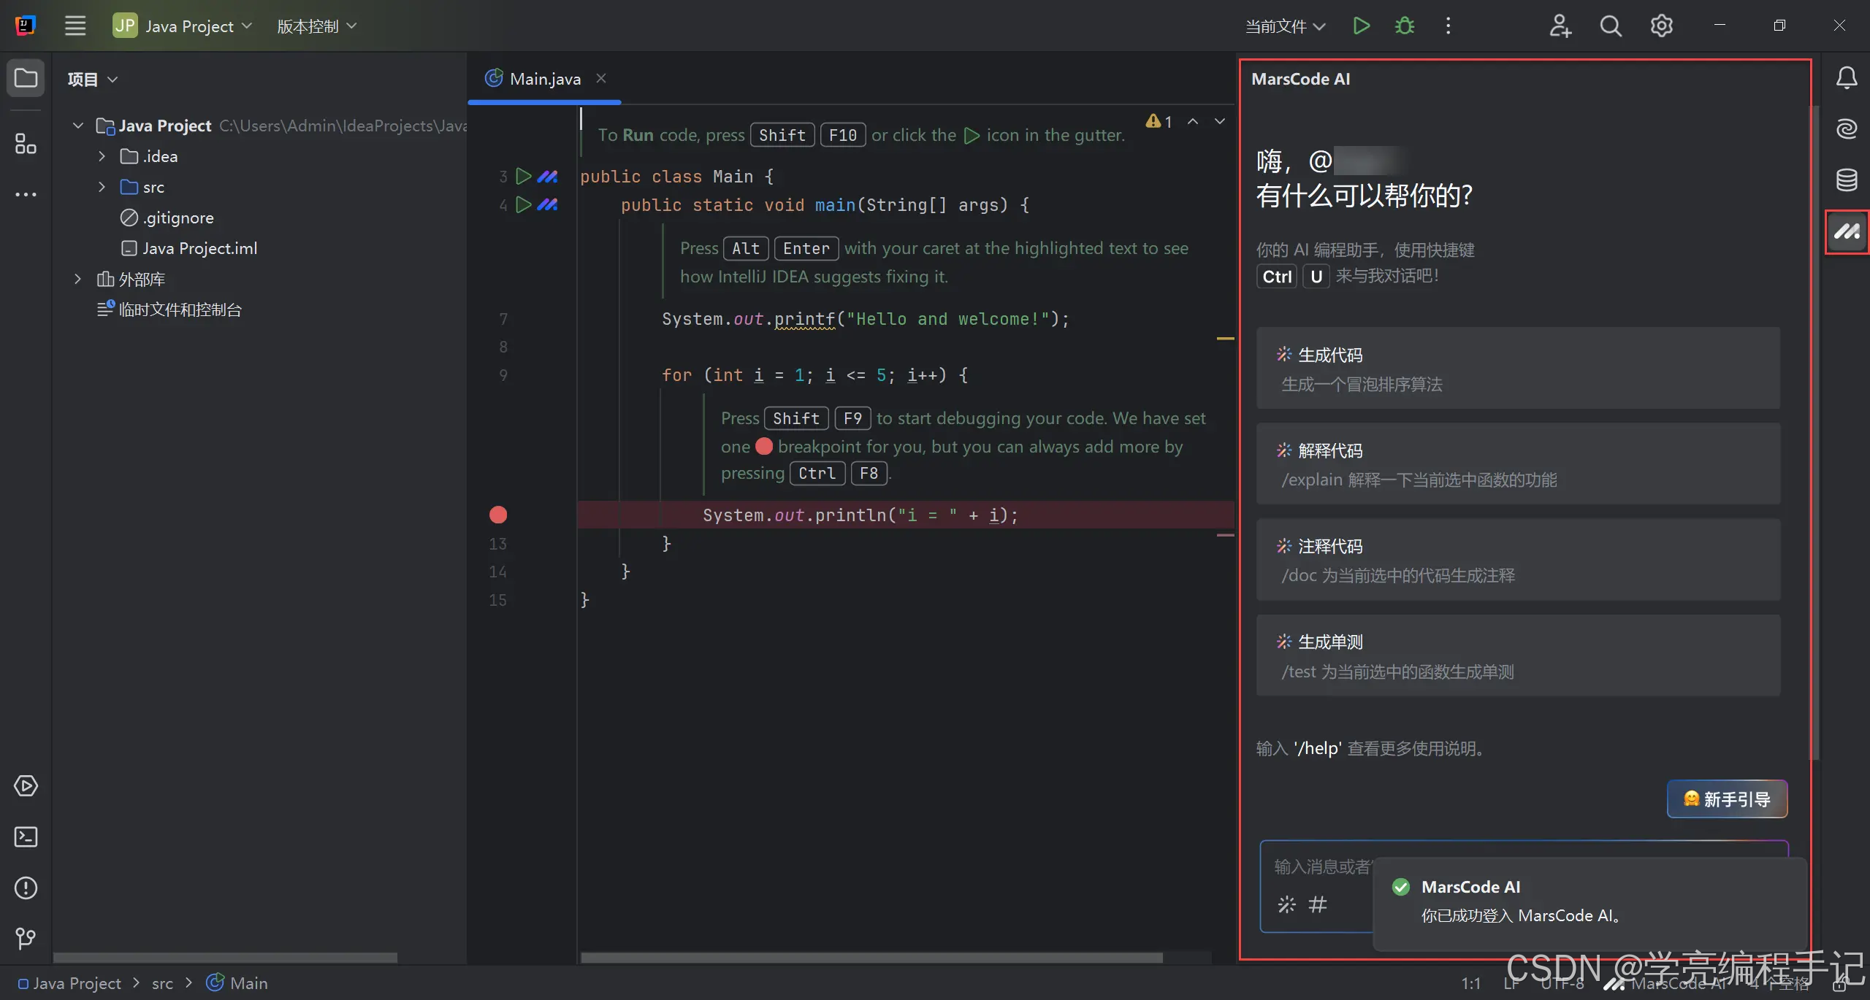Screen dimensions: 1870x1000
Task: Open the Git version control sidebar icon
Action: (x=26, y=938)
